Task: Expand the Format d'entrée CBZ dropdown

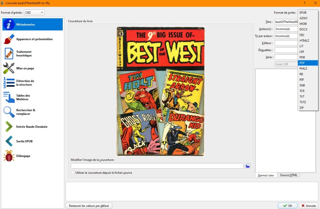Action: pos(34,12)
